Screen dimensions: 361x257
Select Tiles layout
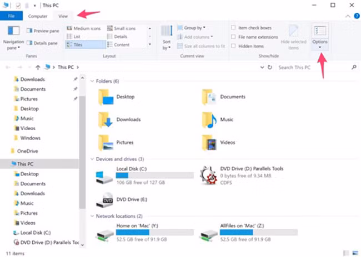pyautogui.click(x=86, y=44)
